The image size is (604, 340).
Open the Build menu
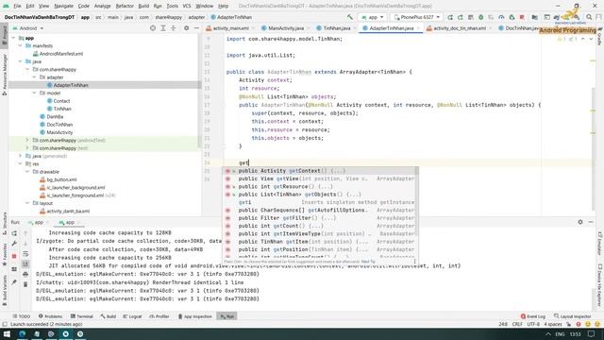point(143,6)
